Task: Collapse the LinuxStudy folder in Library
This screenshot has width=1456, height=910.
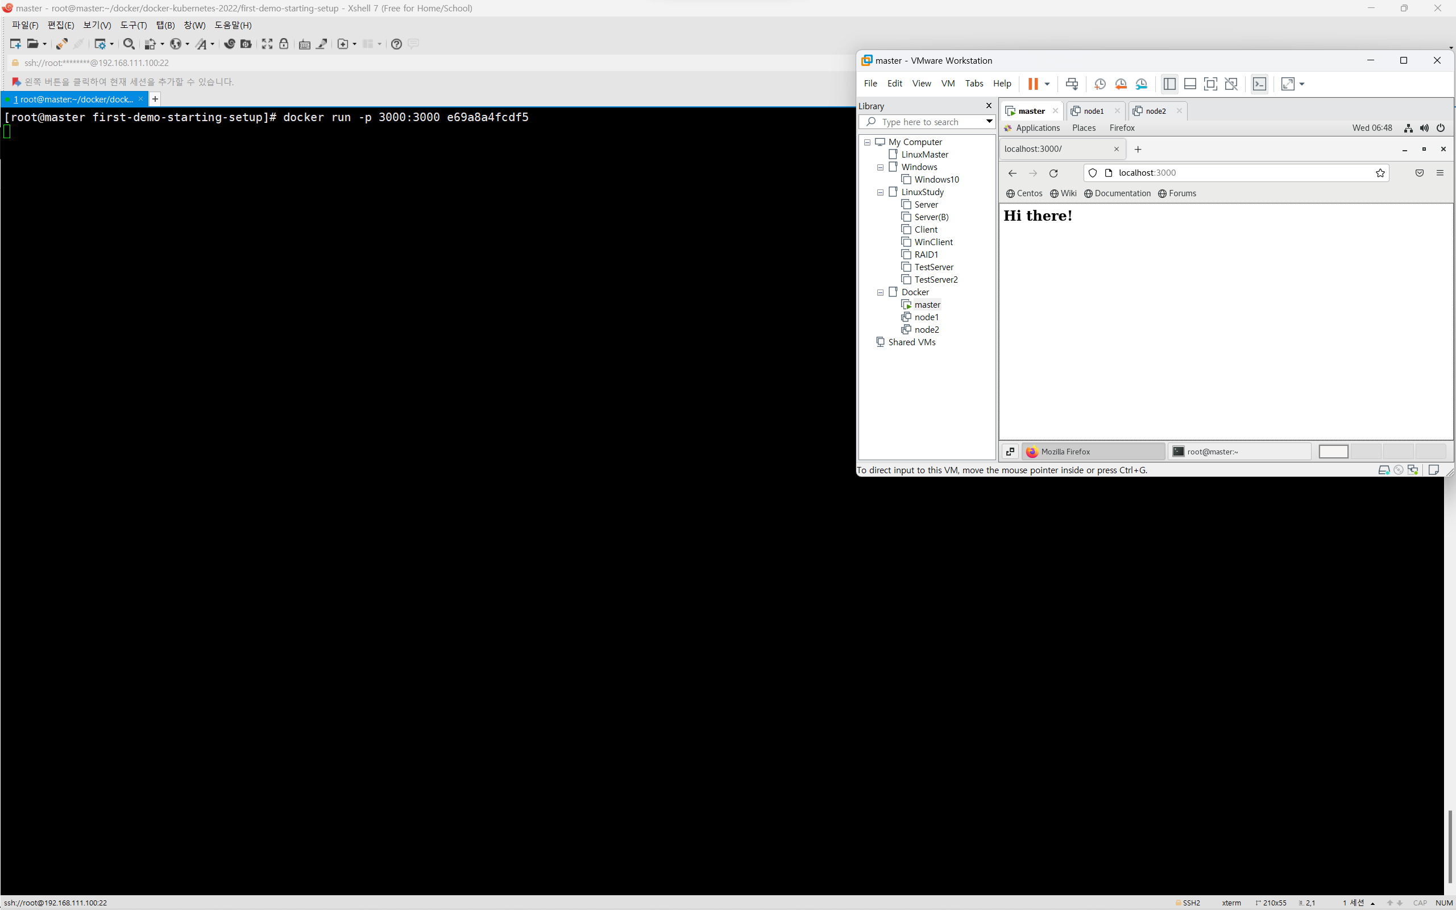Action: coord(880,192)
